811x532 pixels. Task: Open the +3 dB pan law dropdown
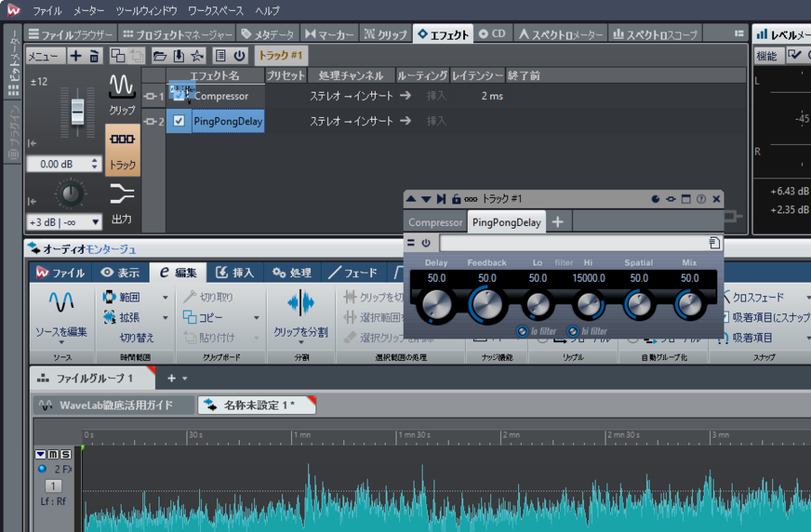pos(96,222)
